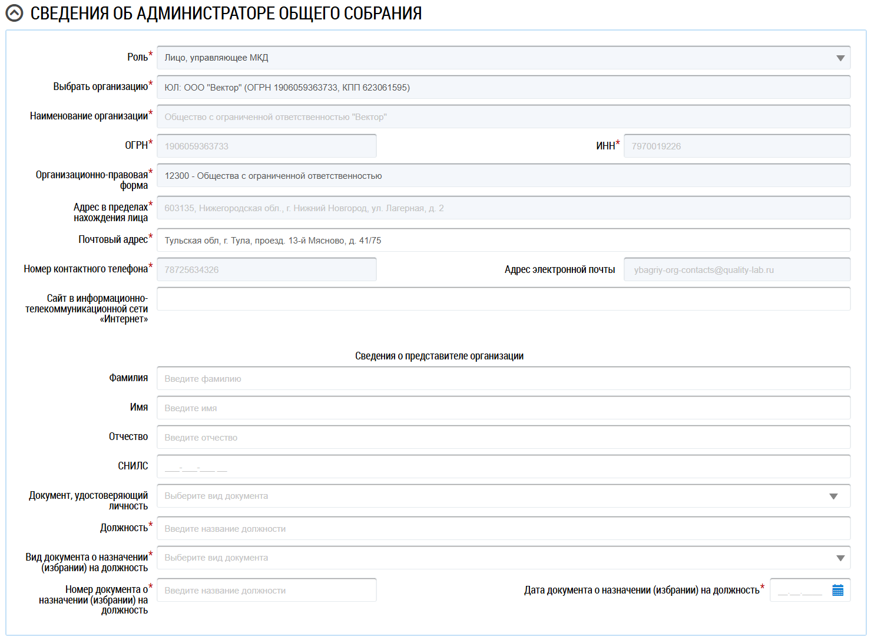Viewport: 871px width, 640px height.
Task: Click the contact phone number field
Action: click(266, 269)
